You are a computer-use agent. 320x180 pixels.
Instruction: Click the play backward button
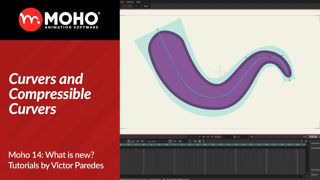tap(196, 137)
